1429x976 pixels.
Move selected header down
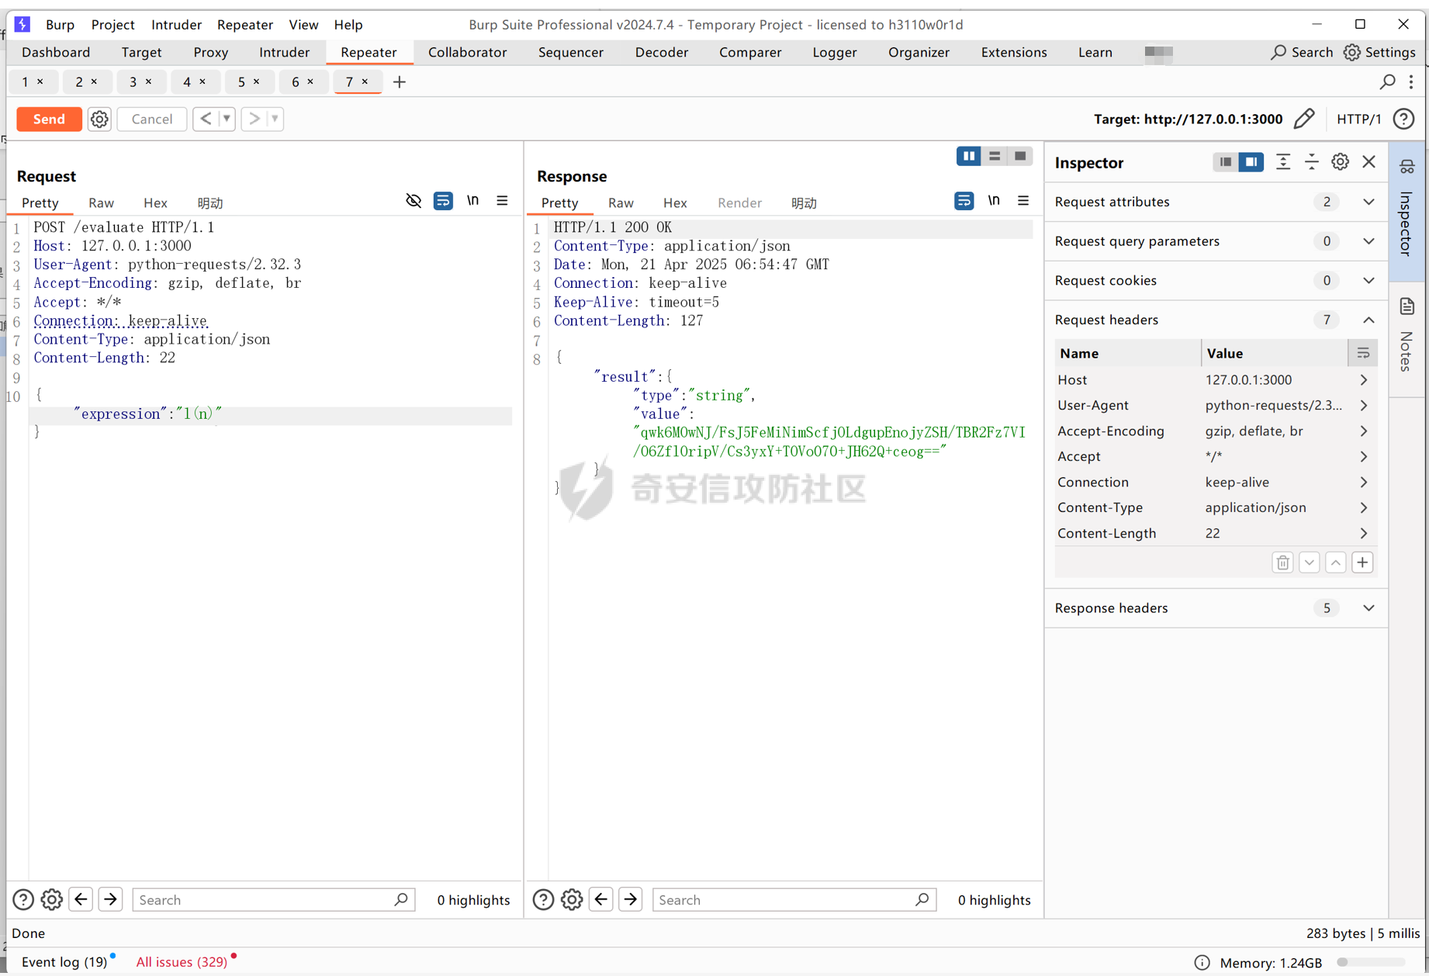[x=1310, y=562]
